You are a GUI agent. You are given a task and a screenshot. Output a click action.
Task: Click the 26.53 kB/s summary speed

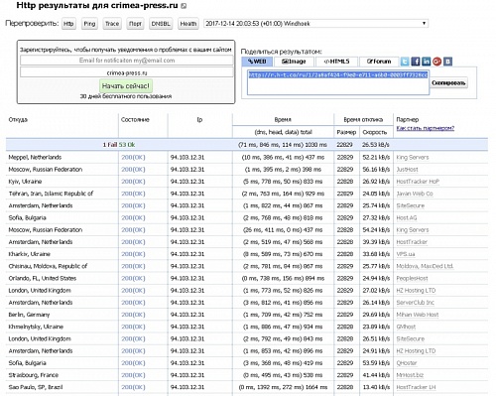click(x=375, y=145)
